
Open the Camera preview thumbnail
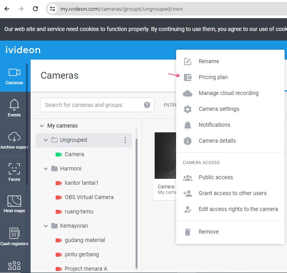pyautogui.click(x=165, y=155)
